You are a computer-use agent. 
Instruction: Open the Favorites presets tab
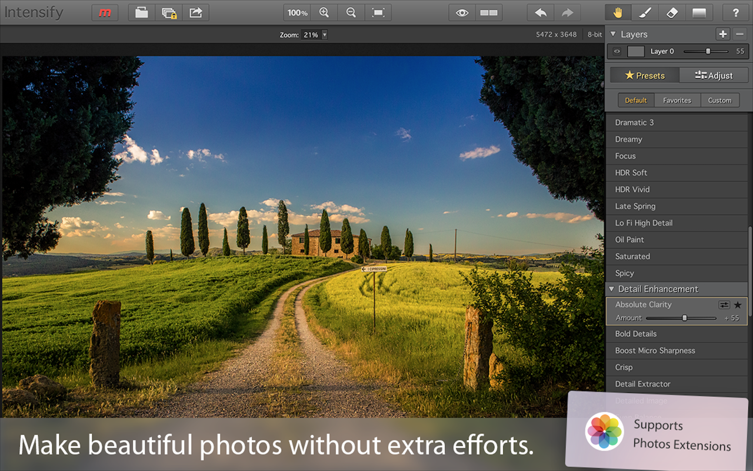click(677, 100)
